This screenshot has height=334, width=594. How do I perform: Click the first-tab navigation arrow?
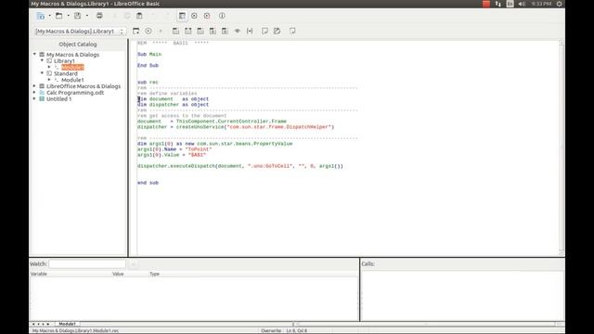click(x=33, y=324)
